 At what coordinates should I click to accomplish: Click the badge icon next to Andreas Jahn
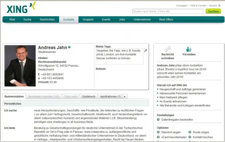pyautogui.click(x=69, y=47)
